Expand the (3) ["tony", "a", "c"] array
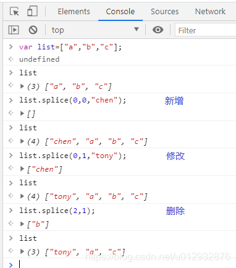Screen dimensions: 236x268 [x=22, y=251]
